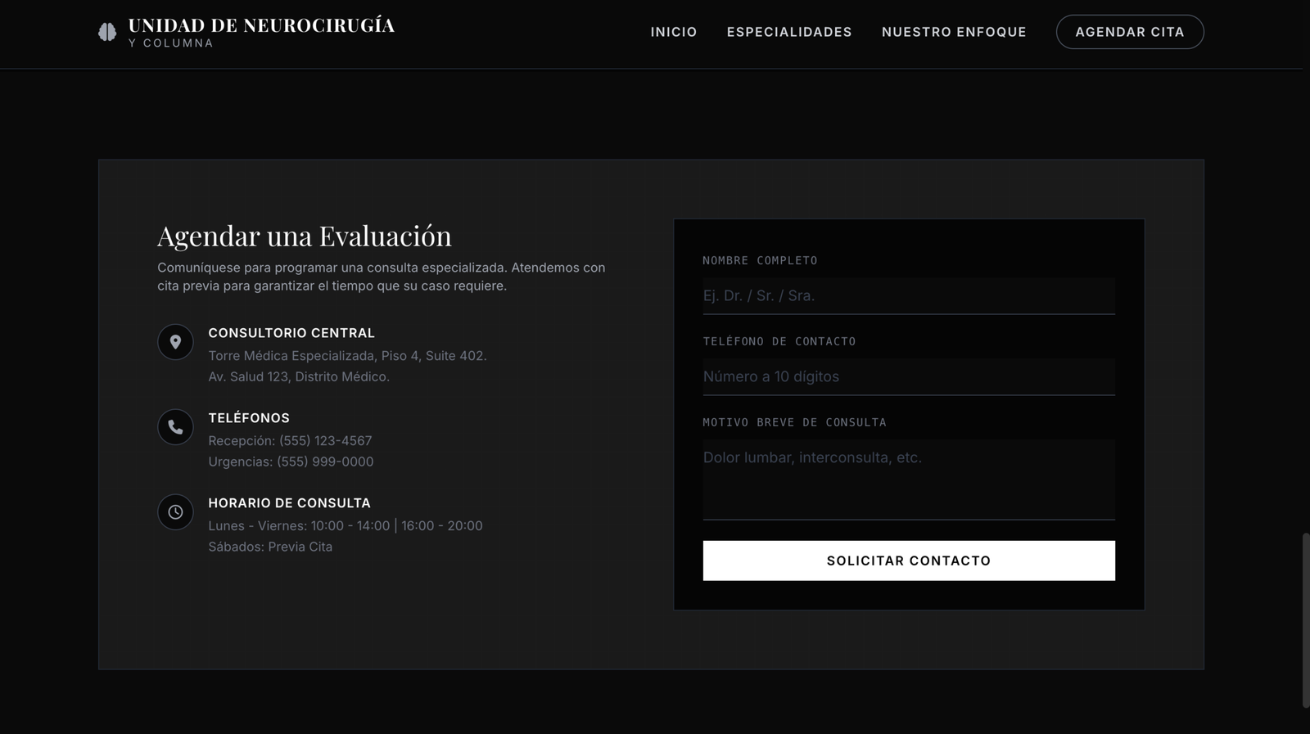Click the clock icon beside Horario de Consulta

[175, 512]
